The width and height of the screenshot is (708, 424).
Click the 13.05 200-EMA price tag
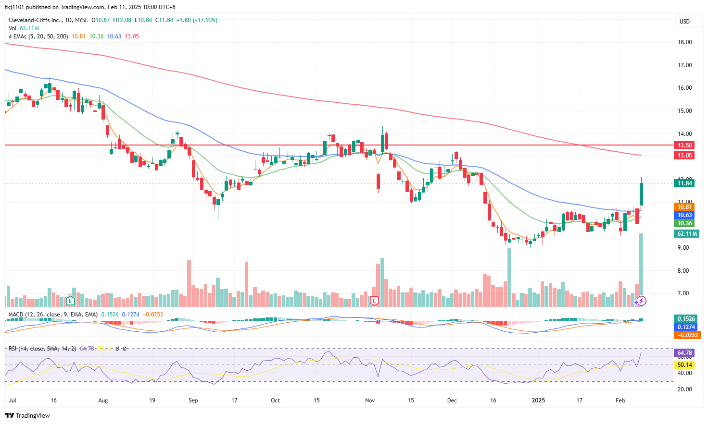pos(685,156)
